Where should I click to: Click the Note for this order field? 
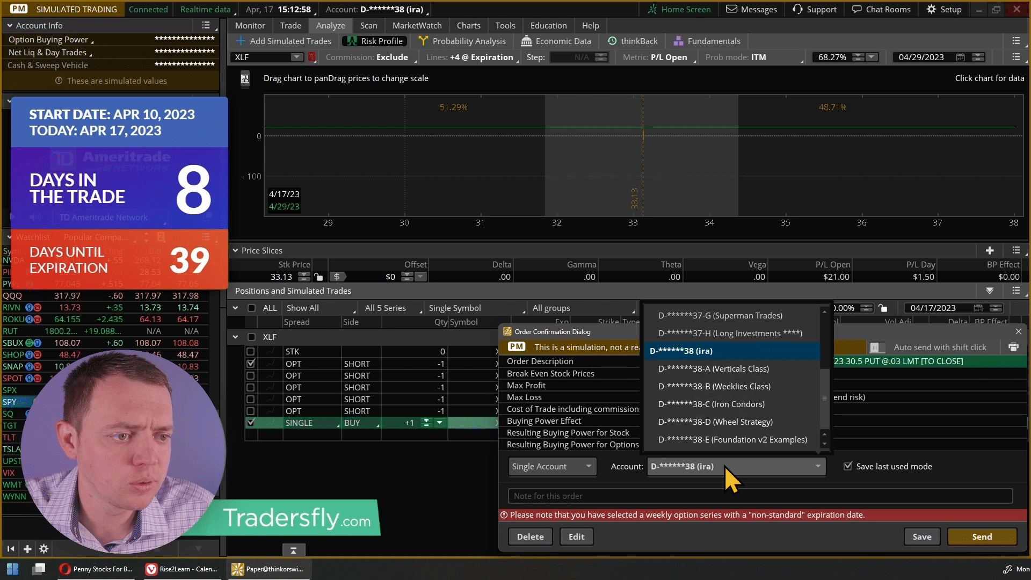point(760,496)
